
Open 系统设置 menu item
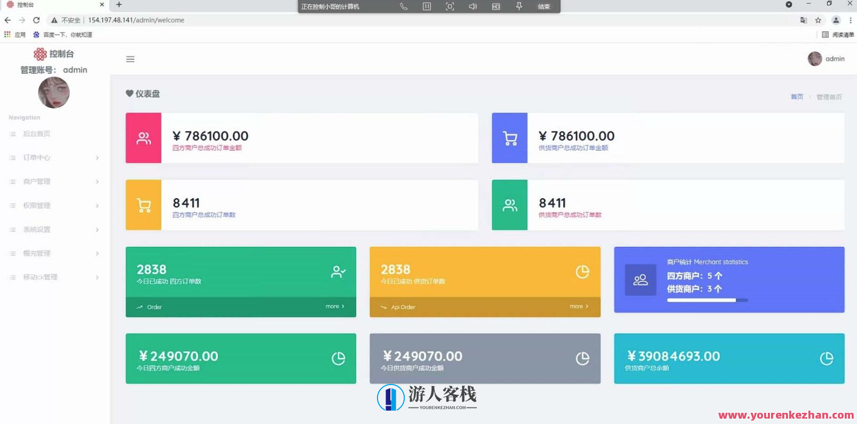(37, 230)
